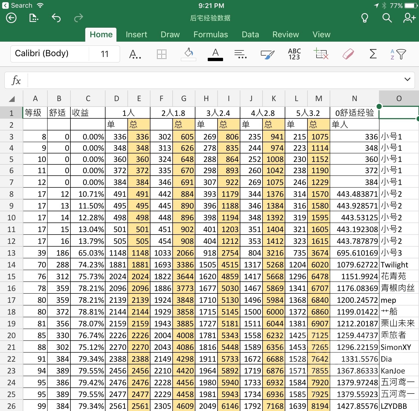
Task: Open Sort and Filter tool
Action: coord(398,54)
